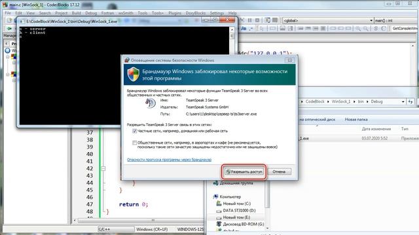
Task: Select the _1.exe file row in Explorer
Action: [358, 138]
